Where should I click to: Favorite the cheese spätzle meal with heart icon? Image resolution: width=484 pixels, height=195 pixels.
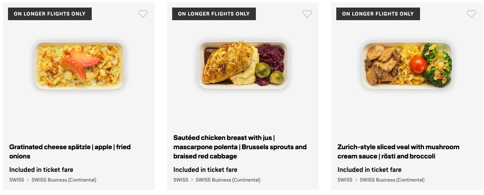point(143,14)
